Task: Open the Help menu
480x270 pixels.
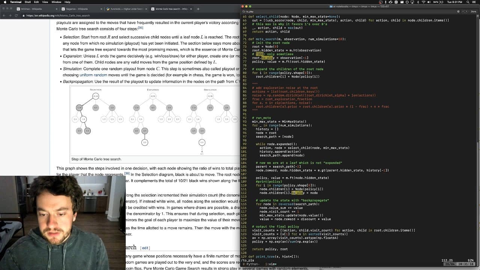Action: [67, 2]
